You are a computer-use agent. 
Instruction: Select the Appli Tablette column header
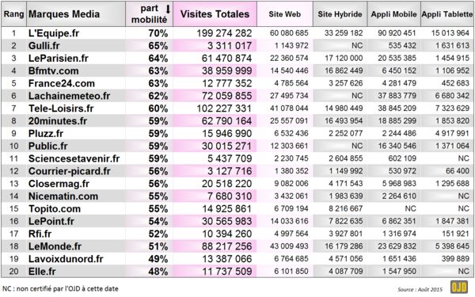(447, 14)
